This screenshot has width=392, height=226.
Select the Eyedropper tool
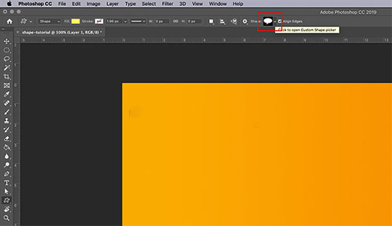[x=7, y=94]
